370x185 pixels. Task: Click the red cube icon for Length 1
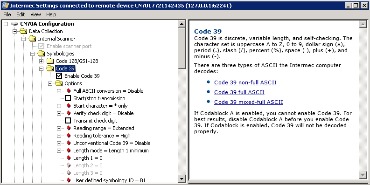point(69,158)
